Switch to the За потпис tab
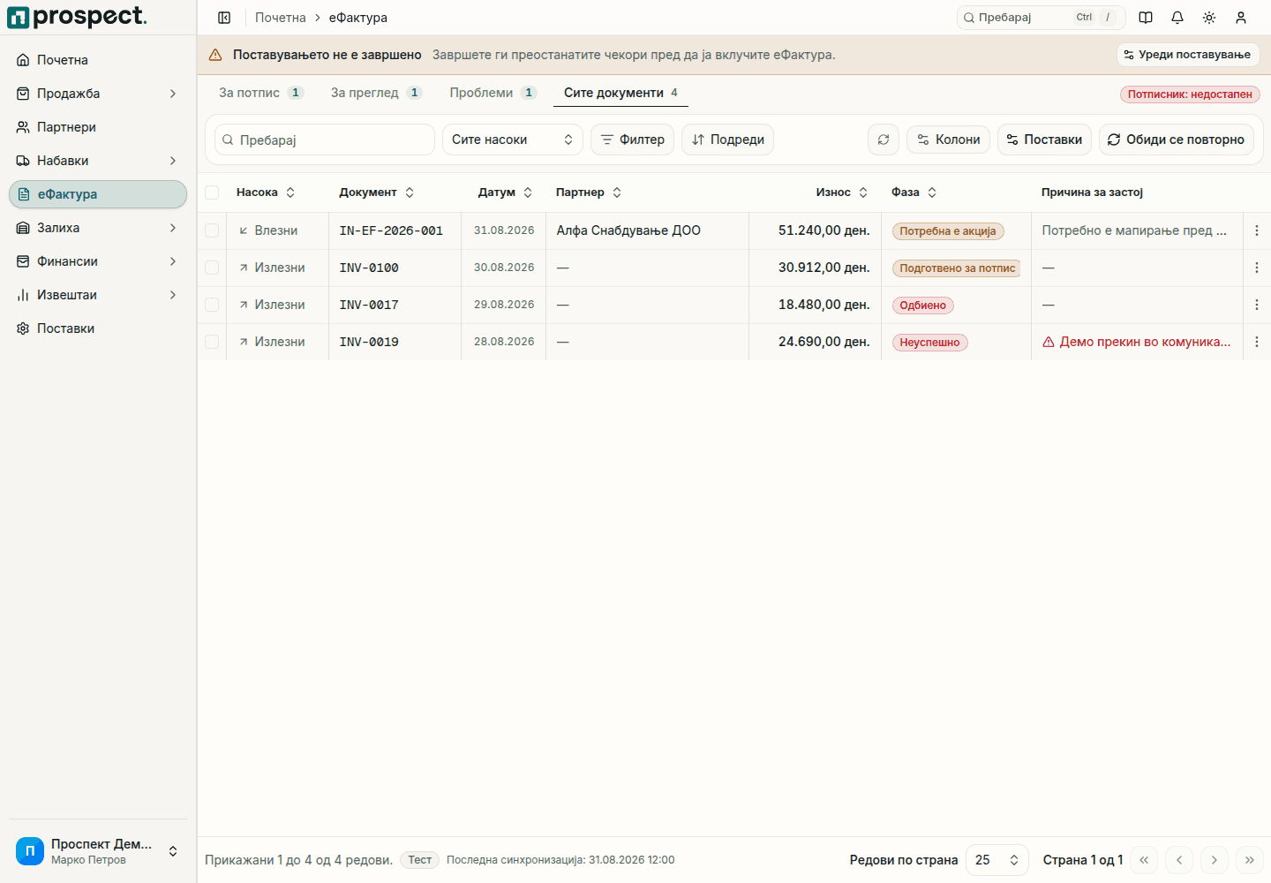Viewport: 1271px width, 883px height. [x=261, y=93]
